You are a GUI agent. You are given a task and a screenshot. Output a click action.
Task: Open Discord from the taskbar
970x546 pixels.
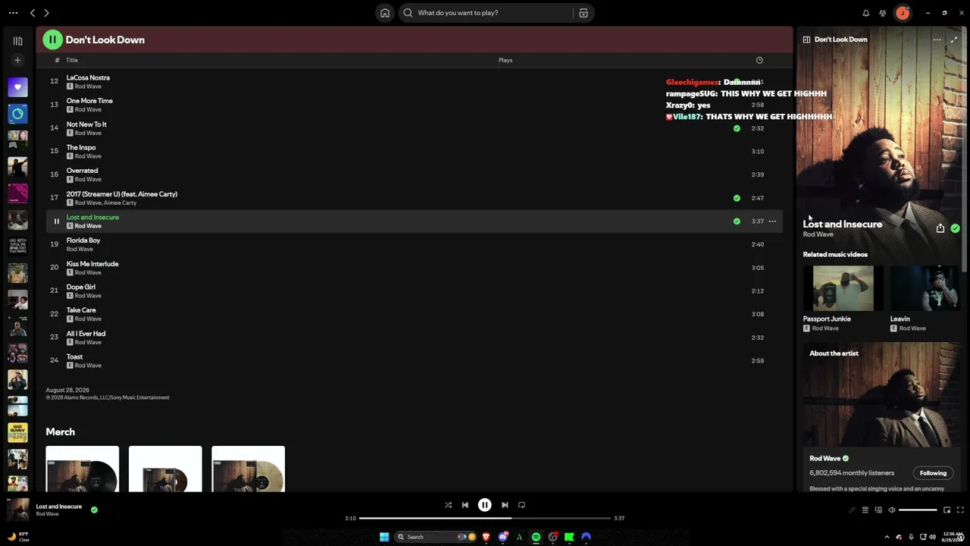click(x=502, y=537)
